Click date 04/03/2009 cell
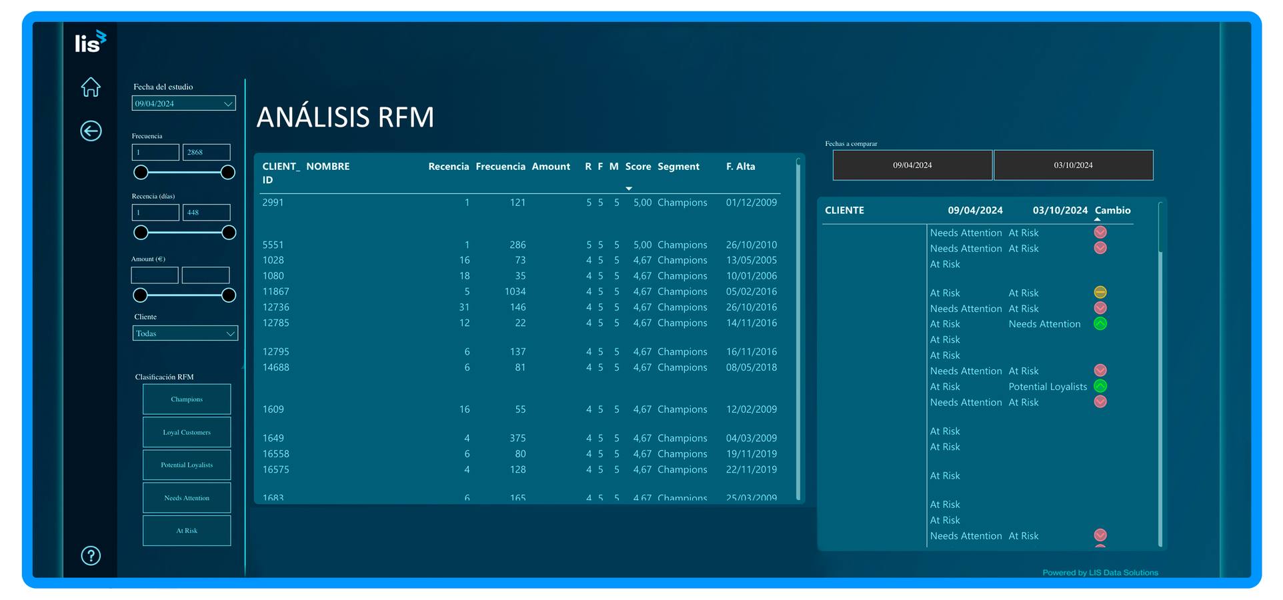Screen dimensions: 1283x600 (751, 438)
